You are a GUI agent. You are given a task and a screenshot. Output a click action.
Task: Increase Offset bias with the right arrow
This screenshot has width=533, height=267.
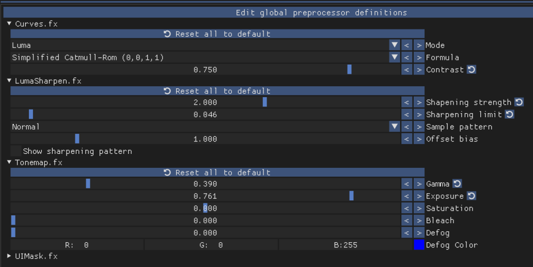[x=419, y=139]
